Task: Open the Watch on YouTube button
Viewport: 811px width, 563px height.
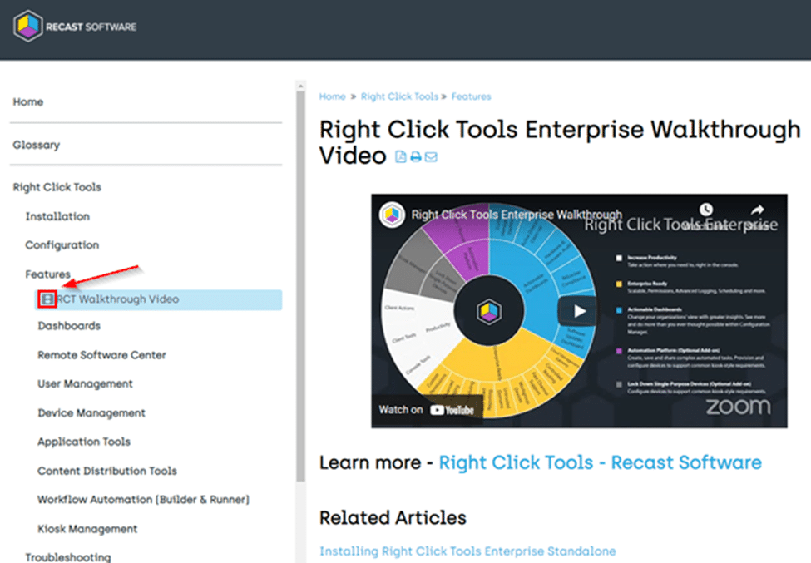Action: (427, 410)
